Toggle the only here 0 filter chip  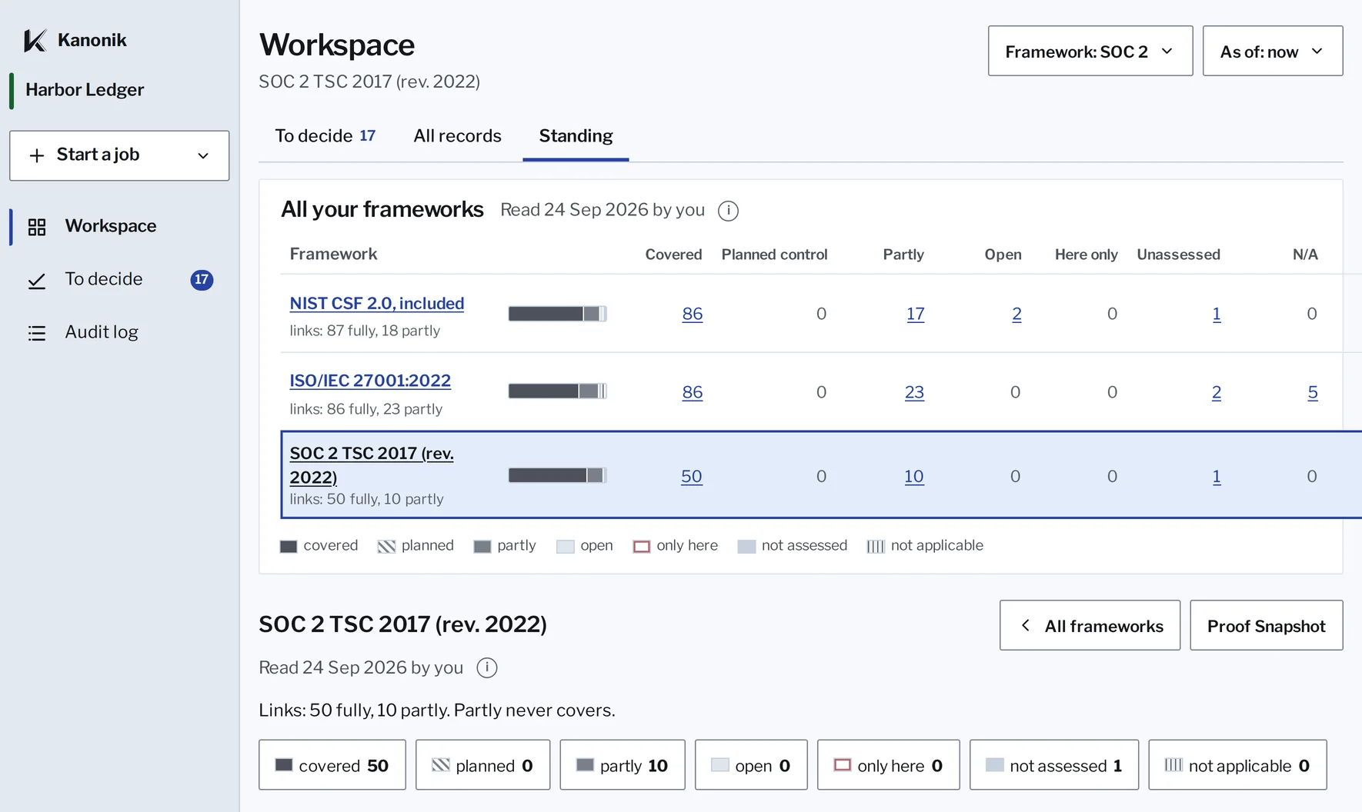(x=889, y=765)
